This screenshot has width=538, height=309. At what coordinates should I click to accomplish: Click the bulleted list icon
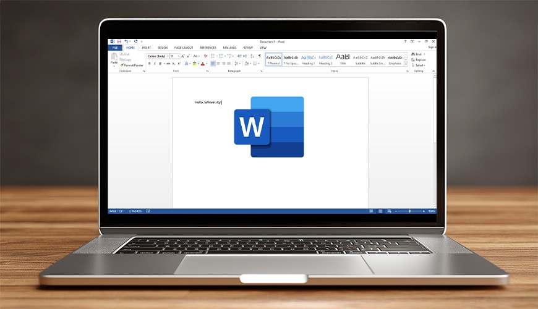coord(213,56)
